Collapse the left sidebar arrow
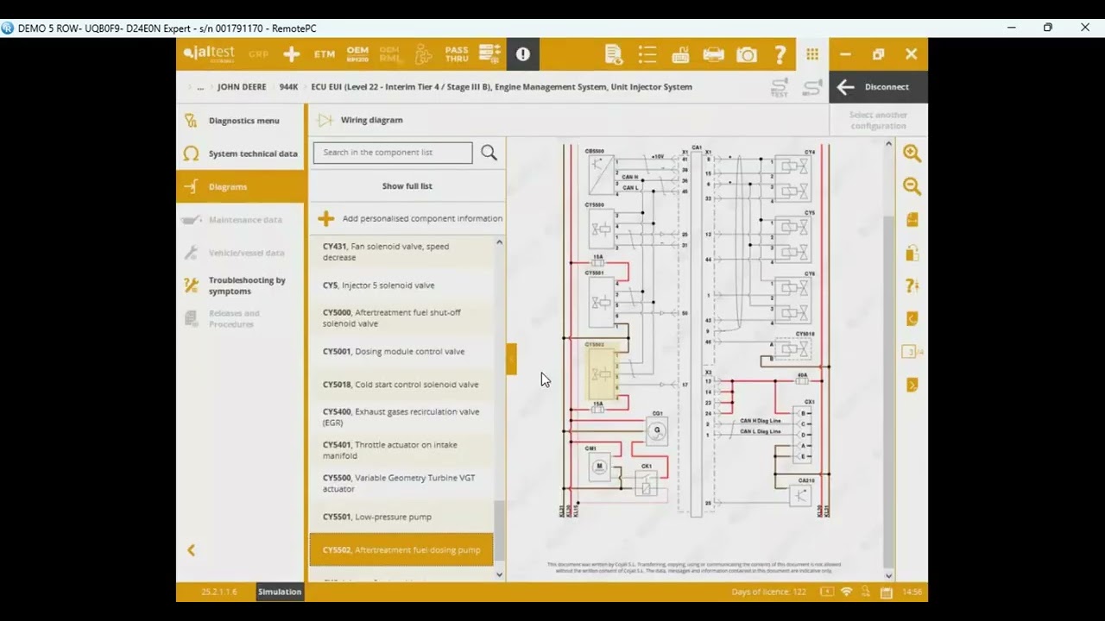The image size is (1105, 621). pyautogui.click(x=192, y=550)
